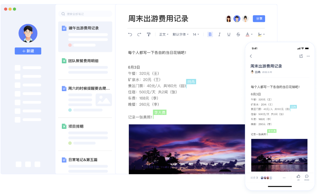Click spreadsheet icon of 团队聚餐费用明细
317x194 pixels.
[x=64, y=61]
